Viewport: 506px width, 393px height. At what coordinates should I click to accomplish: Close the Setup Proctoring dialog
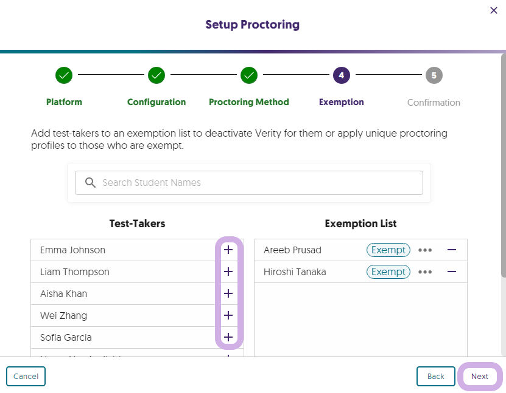click(494, 10)
